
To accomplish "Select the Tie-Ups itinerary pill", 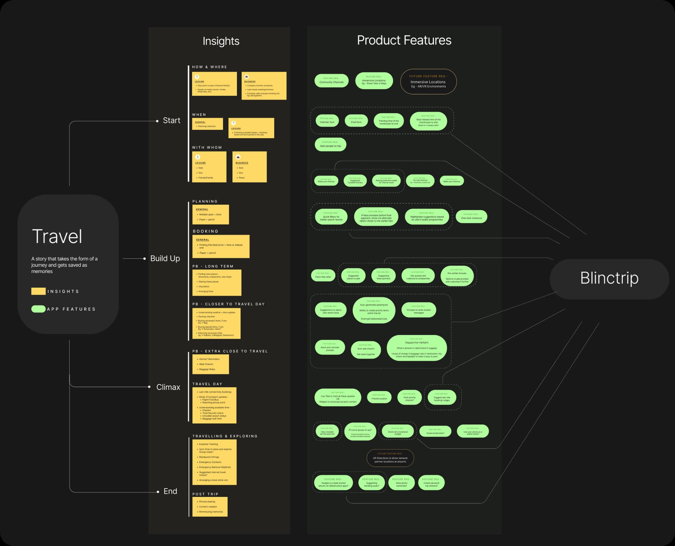I will [x=420, y=181].
